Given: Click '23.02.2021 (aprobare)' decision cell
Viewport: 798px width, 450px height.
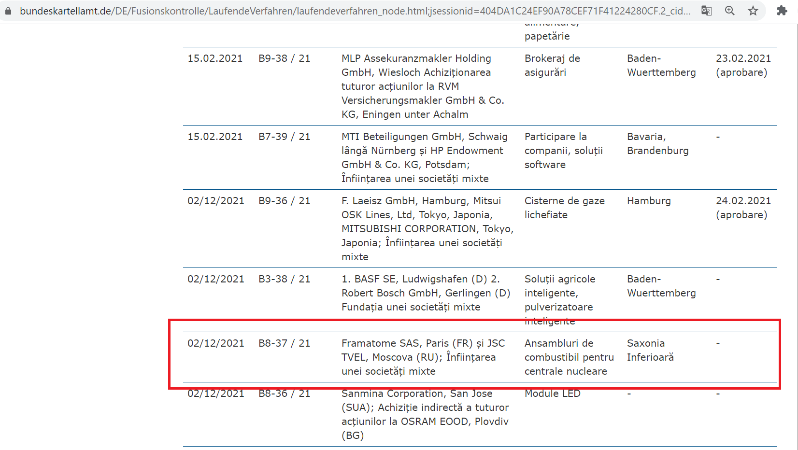Looking at the screenshot, I should [743, 65].
